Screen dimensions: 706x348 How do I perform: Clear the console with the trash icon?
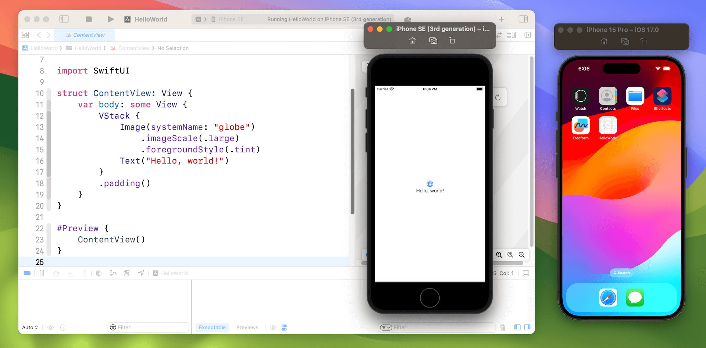tap(503, 327)
